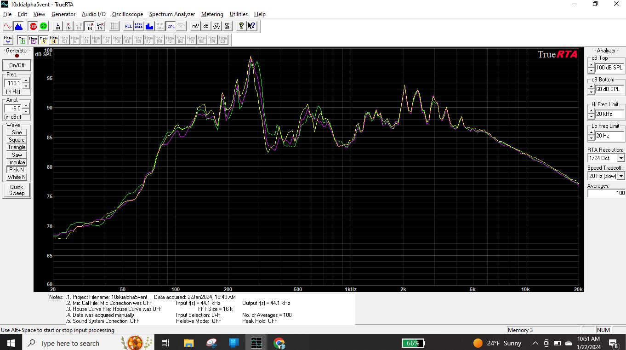Open the Metering menu
The height and width of the screenshot is (350, 626).
[212, 14]
